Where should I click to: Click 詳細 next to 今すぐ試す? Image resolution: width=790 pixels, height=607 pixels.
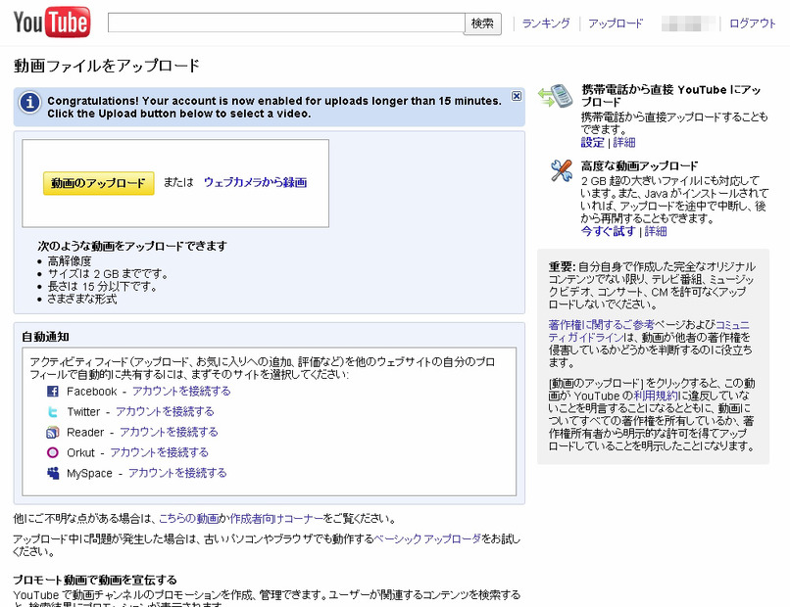point(656,231)
